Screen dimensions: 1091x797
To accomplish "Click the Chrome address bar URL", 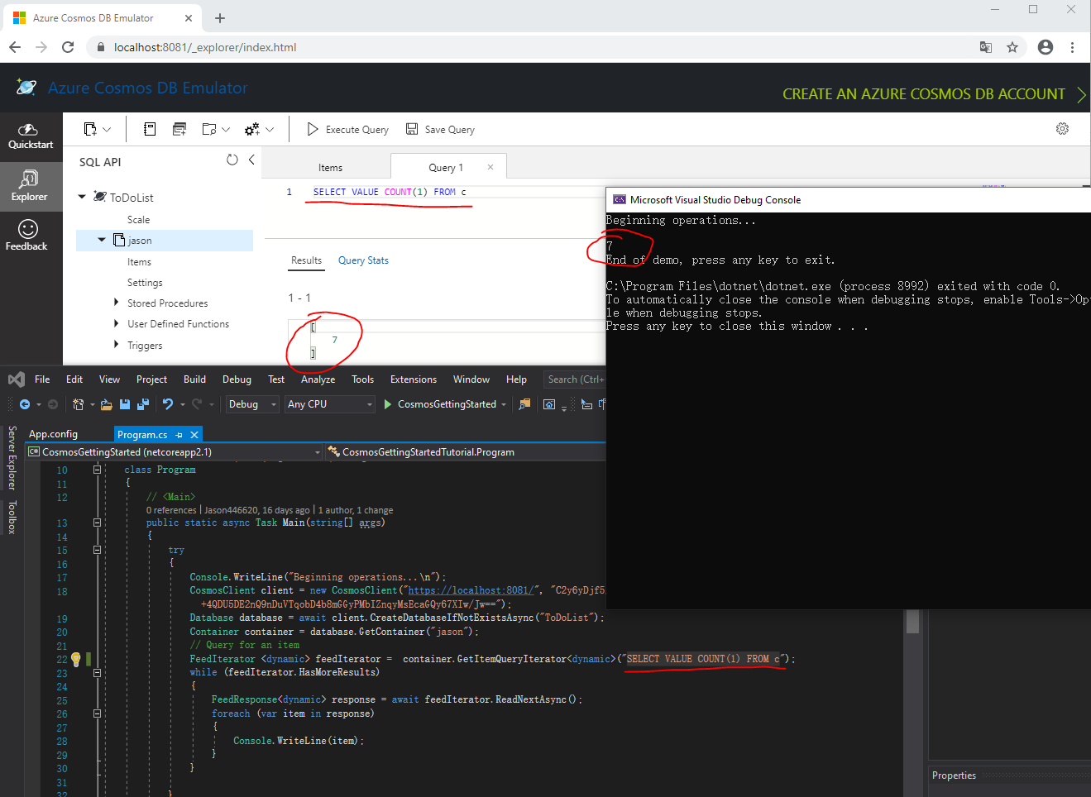I will coord(205,47).
